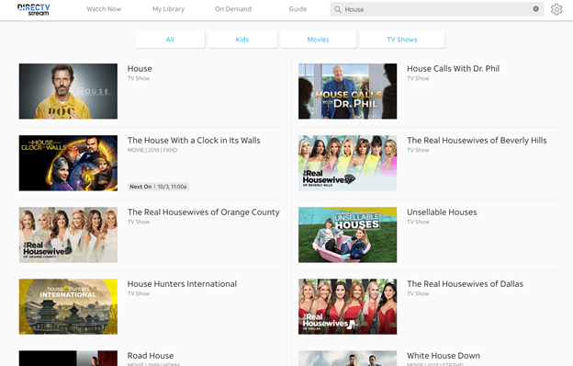Click the House Calls With Dr. Phil title
The width and height of the screenshot is (573, 366).
click(453, 68)
